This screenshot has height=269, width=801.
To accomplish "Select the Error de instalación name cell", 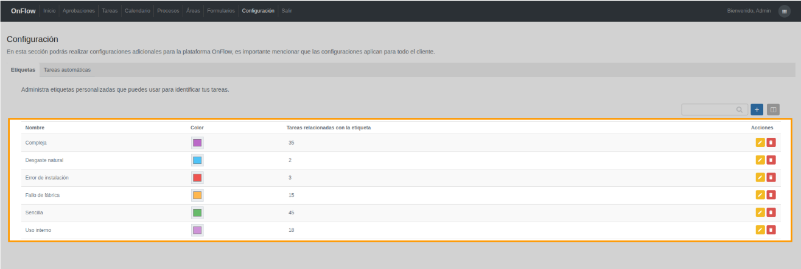I will coord(47,178).
